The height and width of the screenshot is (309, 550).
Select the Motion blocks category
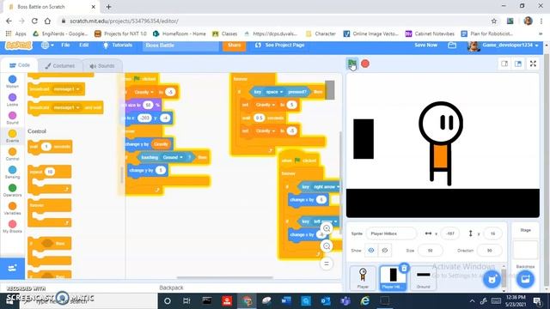coord(12,82)
